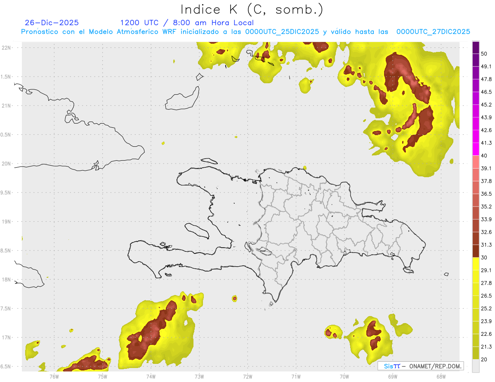Click the colorbar value "27.8"
This screenshot has height=382, width=495.
(x=486, y=283)
